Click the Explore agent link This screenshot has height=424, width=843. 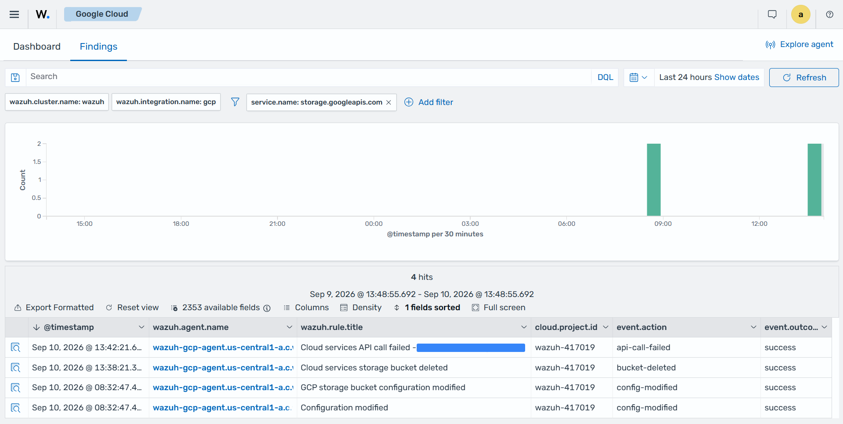pyautogui.click(x=799, y=44)
